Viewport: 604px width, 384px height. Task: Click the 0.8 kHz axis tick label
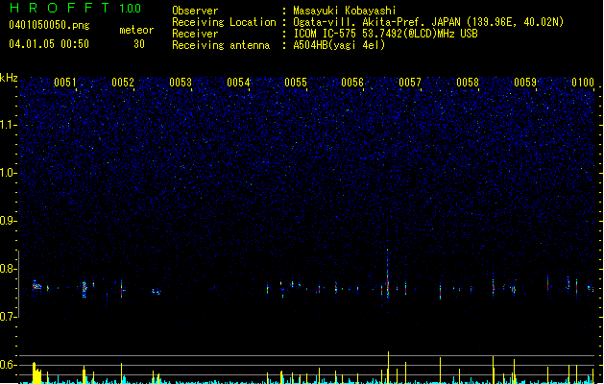8,269
